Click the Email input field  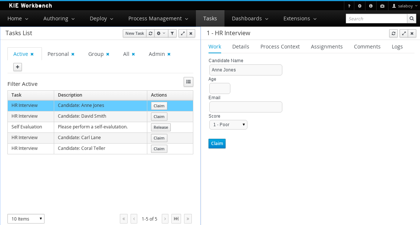(x=246, y=107)
